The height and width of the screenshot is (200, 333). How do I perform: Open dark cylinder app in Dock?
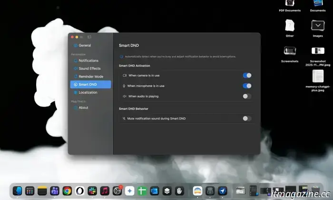tap(210, 191)
